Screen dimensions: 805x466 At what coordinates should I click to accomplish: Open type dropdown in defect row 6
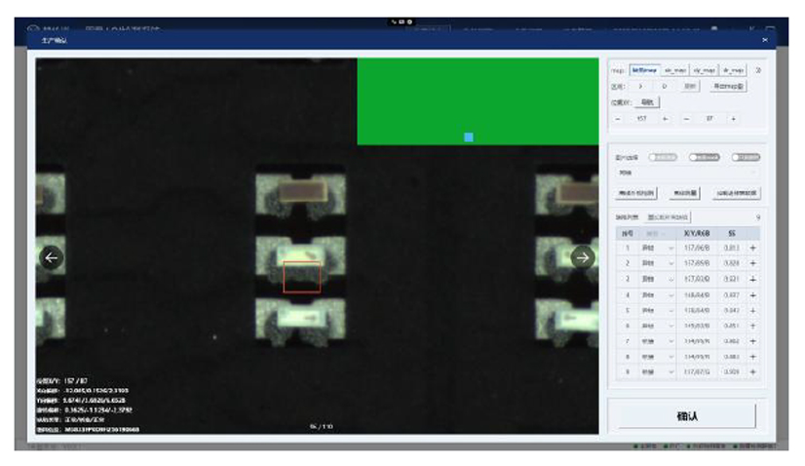click(x=657, y=326)
